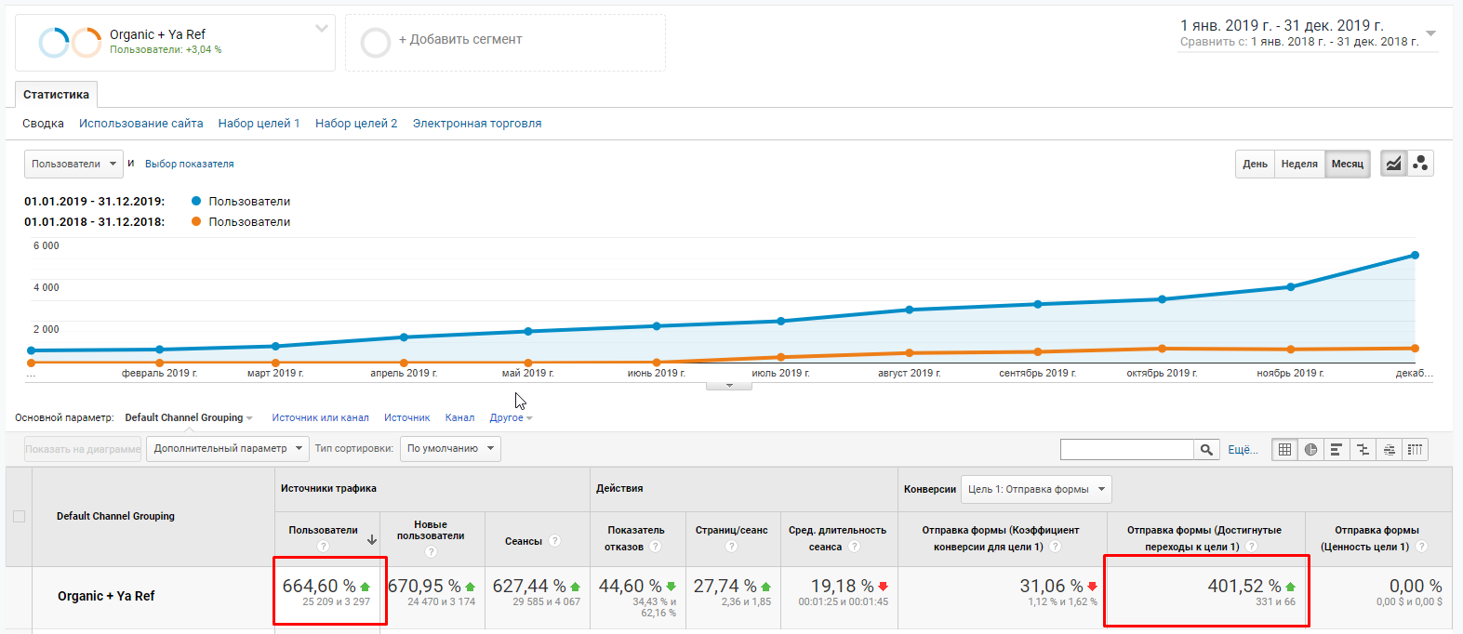Open the Статистика tab
Viewport: 1463px width, 634px height.
[x=56, y=95]
